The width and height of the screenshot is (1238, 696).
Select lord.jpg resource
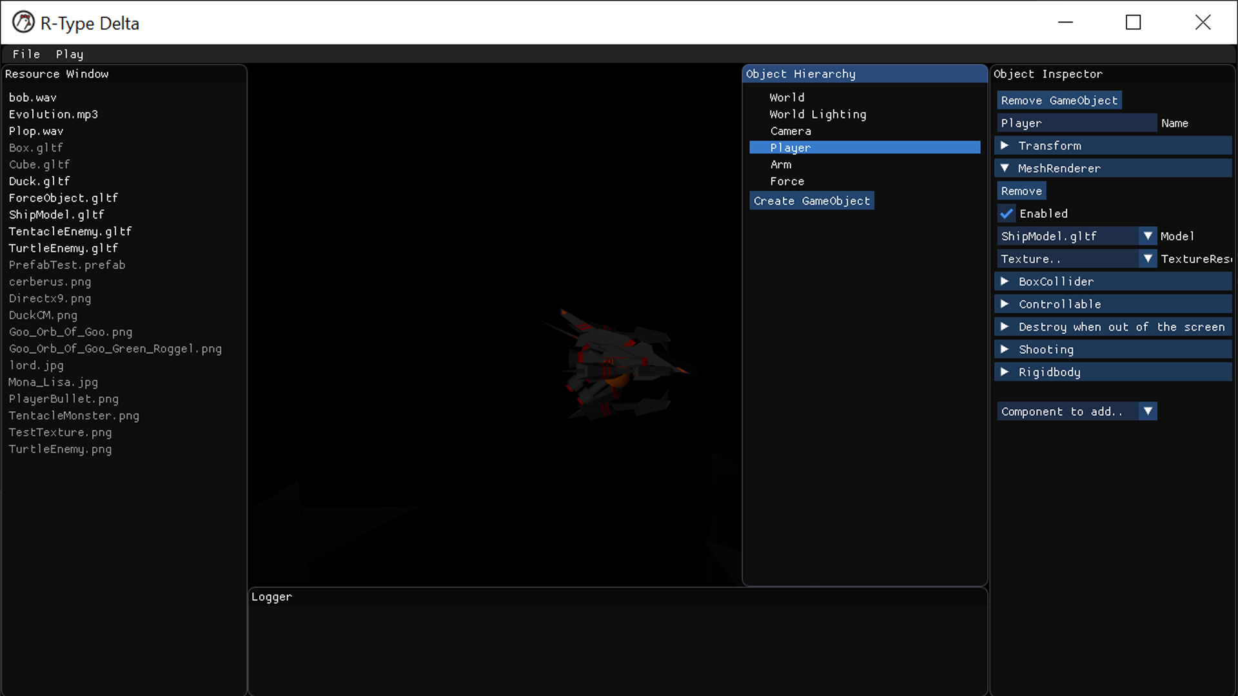coord(36,365)
